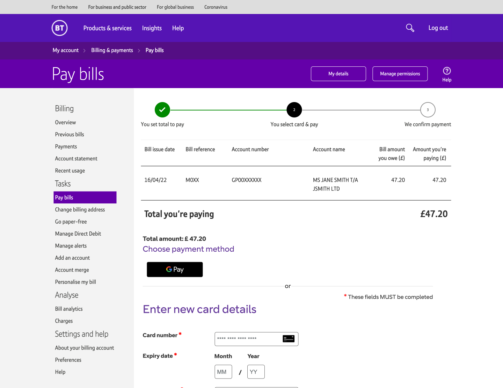Go to For the home section
Image resolution: width=503 pixels, height=388 pixels.
click(x=65, y=7)
